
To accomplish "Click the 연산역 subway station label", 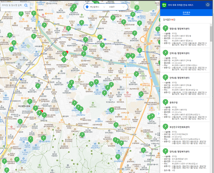I will pos(51,82).
